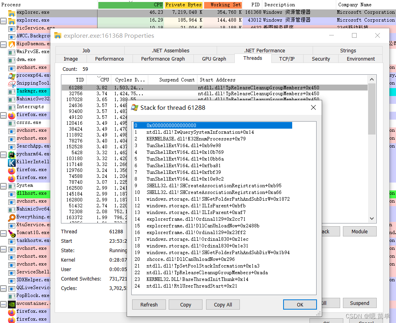Collapse the nvcontainer.exe tree node
Screen dimensions: 396x323
3,304
